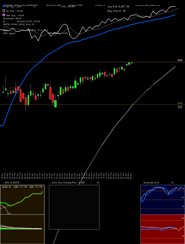This screenshot has width=185, height=244.
Task: Click the magenta 200 Day legend swatch
Action: [x=4, y=15]
